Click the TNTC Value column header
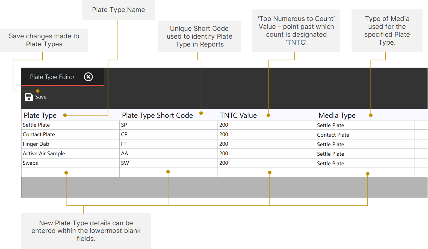This screenshot has height=249, width=428. [238, 115]
